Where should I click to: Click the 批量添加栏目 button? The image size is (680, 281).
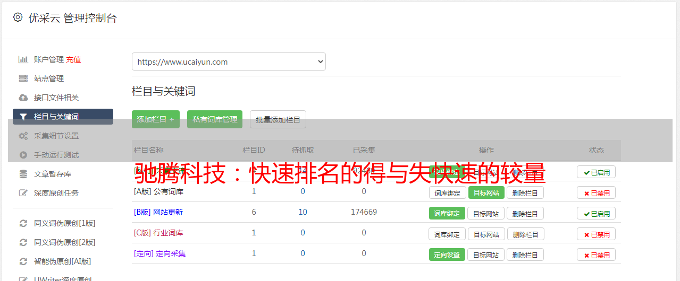278,119
